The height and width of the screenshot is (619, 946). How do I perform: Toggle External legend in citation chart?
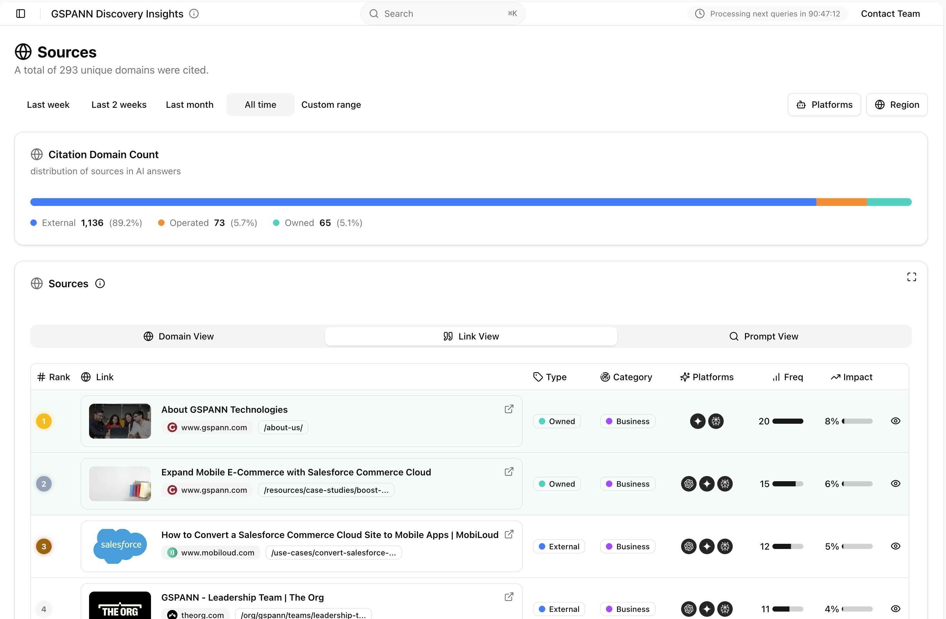point(86,223)
